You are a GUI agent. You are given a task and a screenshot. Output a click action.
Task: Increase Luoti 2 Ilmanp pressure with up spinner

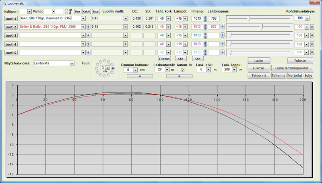pyautogui.click(x=205, y=26)
